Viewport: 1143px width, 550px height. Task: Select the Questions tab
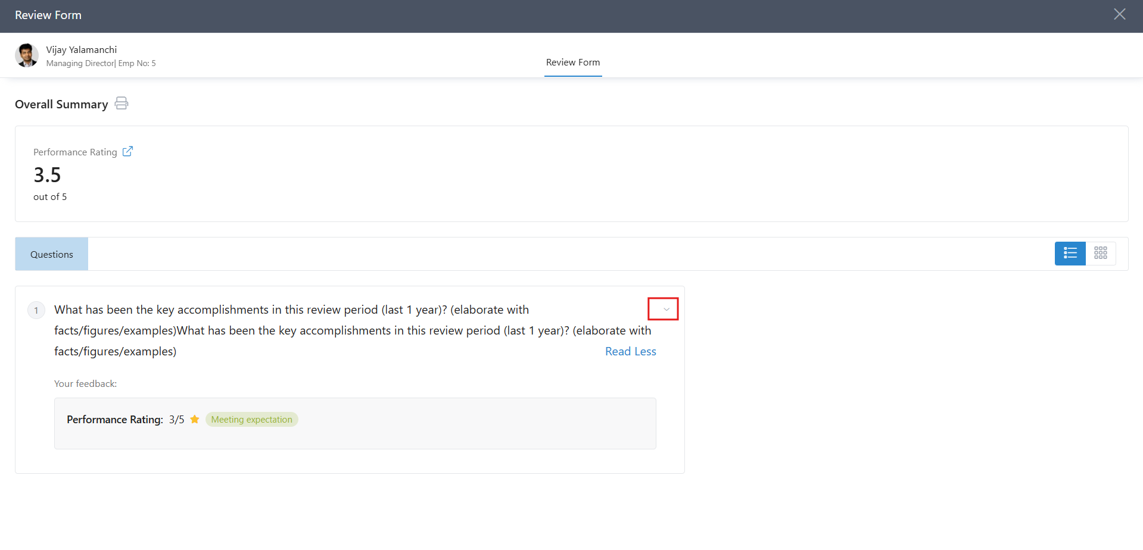pos(51,254)
